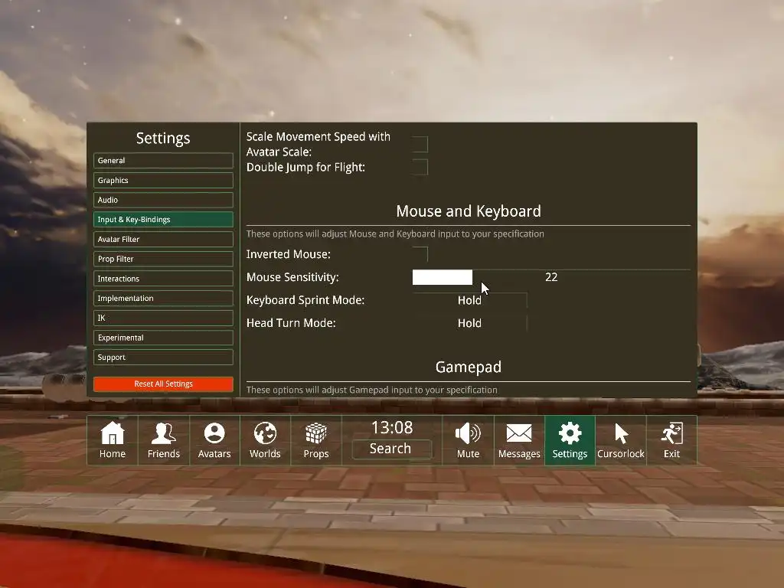Click the 13:08 clock display

click(392, 427)
